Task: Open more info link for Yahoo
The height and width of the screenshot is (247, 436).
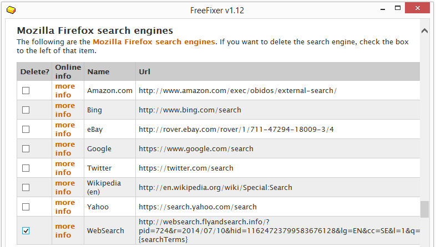Action: (65, 207)
